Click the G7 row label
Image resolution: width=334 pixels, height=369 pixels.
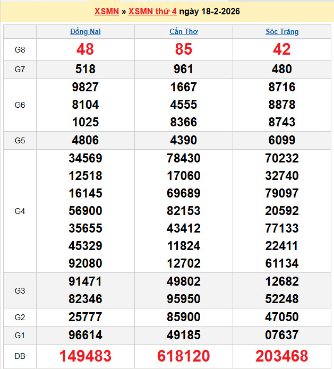point(20,69)
